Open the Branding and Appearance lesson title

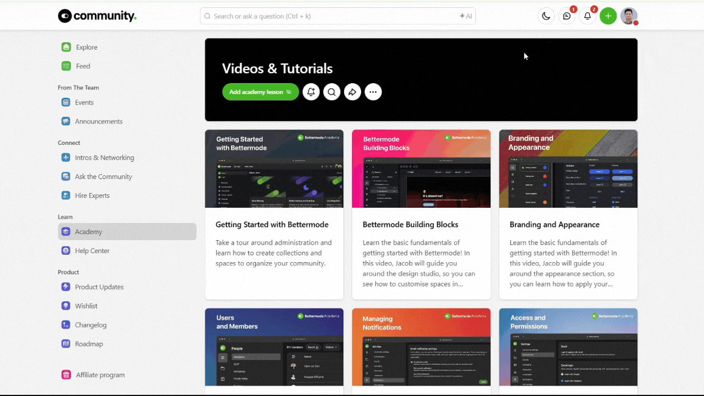pos(554,224)
